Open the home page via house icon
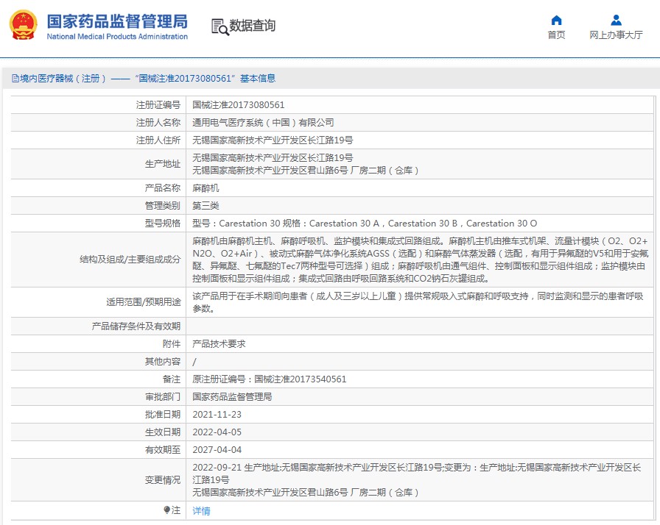 click(x=556, y=20)
